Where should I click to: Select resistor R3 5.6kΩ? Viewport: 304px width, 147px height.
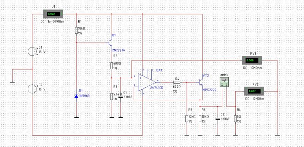point(112,96)
